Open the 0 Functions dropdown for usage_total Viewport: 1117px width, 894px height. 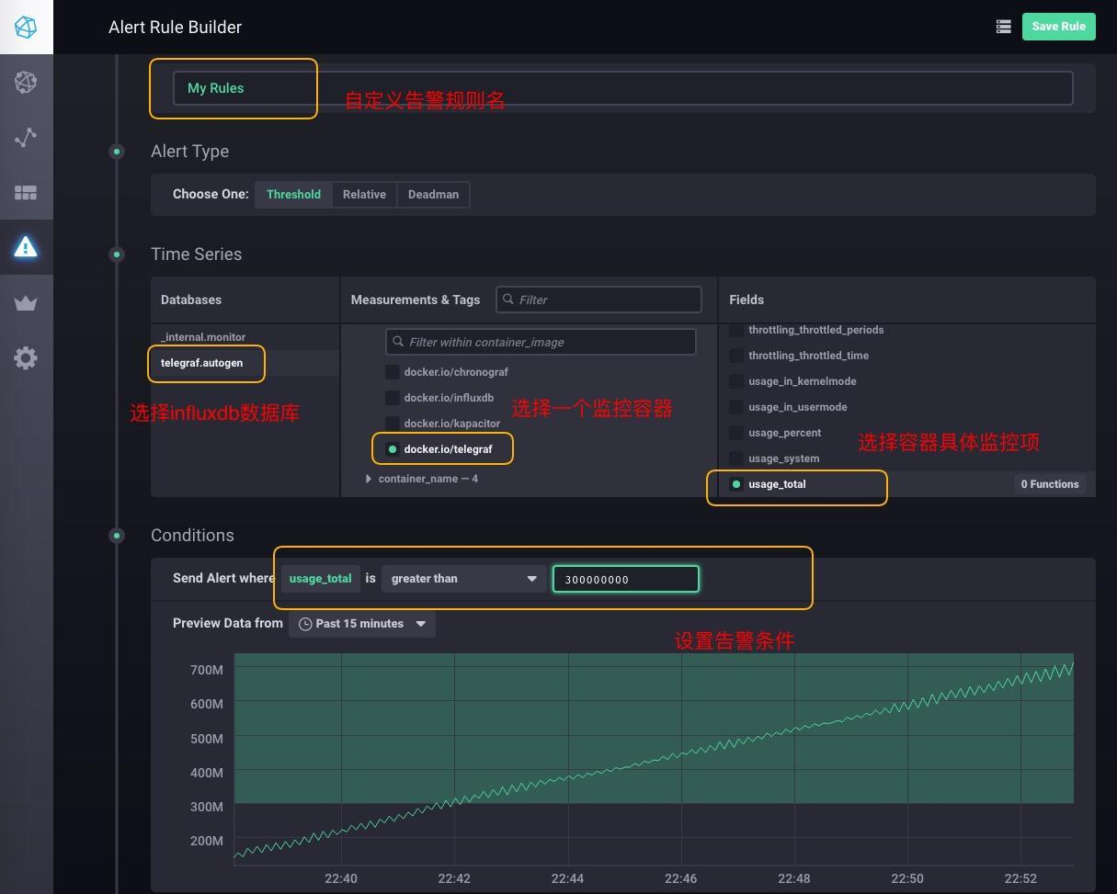1049,484
